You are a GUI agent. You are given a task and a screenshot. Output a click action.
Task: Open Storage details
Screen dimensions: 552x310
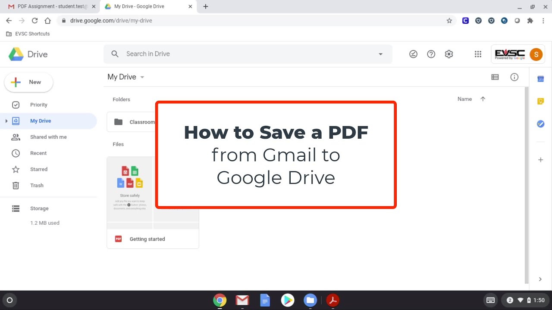39,208
